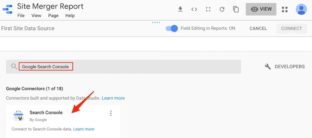312x138 pixels.
Task: Click the download report icon
Action: point(180,9)
